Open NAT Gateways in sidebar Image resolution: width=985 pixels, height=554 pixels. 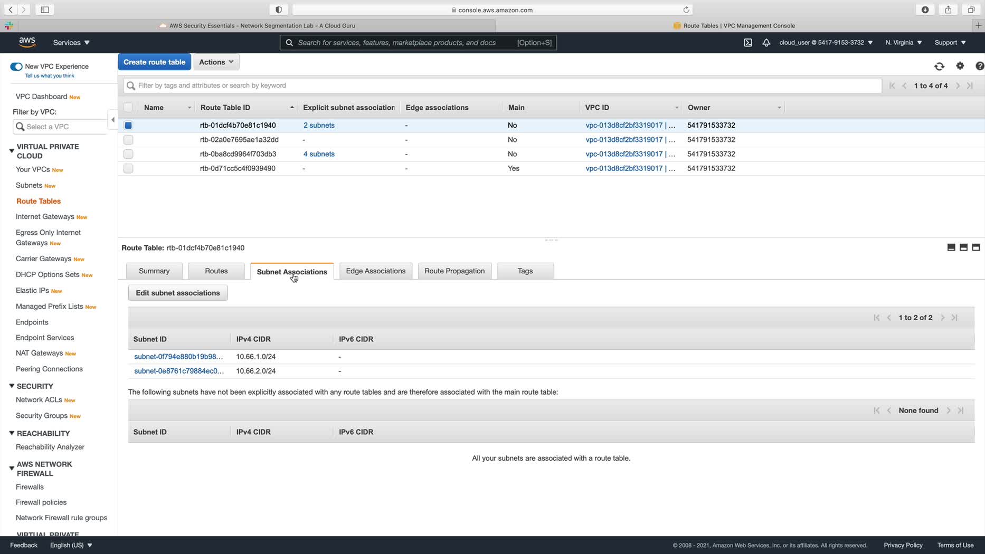point(39,354)
